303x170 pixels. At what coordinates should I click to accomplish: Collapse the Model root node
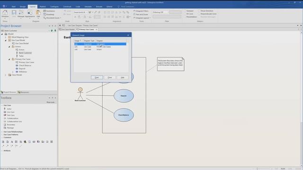click(2, 34)
